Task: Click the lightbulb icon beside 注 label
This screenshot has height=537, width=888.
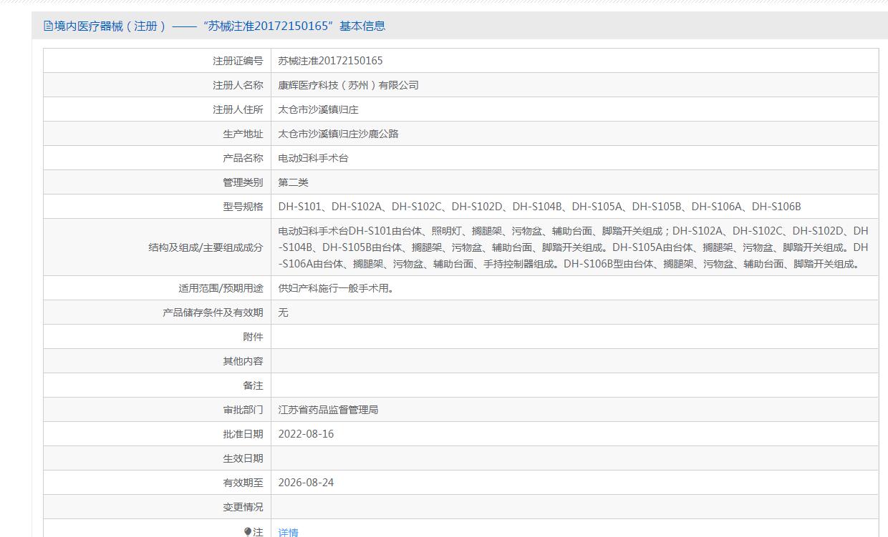Action: pyautogui.click(x=248, y=532)
